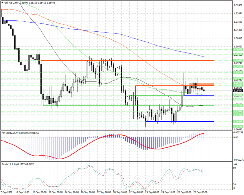
Task: Select the lower blue horizontal support line
Action: click(x=180, y=122)
